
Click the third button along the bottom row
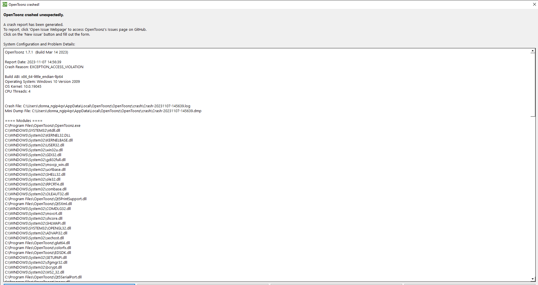coord(336,284)
